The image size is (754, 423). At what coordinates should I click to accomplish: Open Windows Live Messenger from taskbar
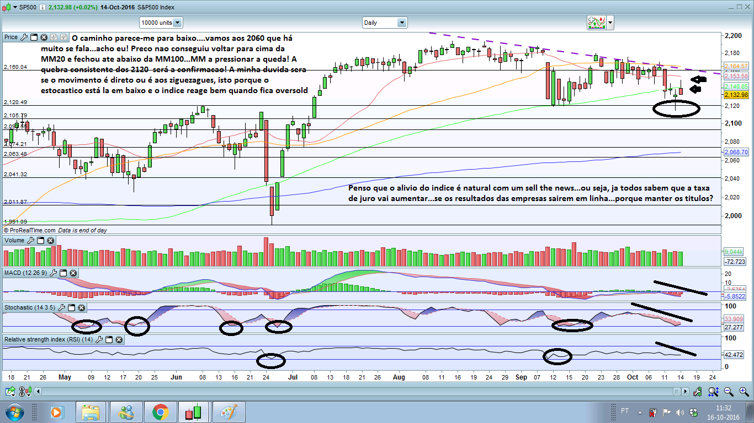tap(125, 412)
